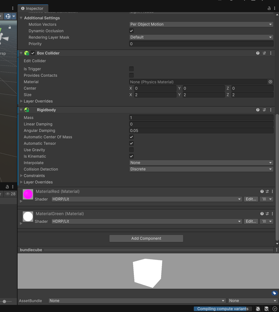
Task: Toggle the Use Gravity checkbox
Action: 132,150
